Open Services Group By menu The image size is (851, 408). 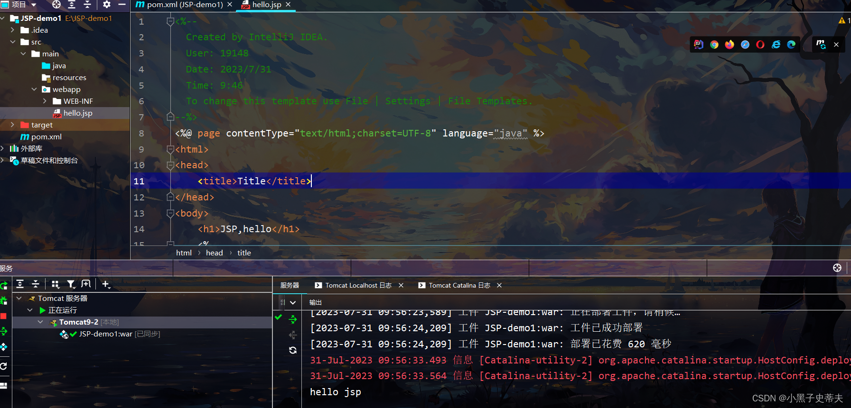click(x=56, y=284)
